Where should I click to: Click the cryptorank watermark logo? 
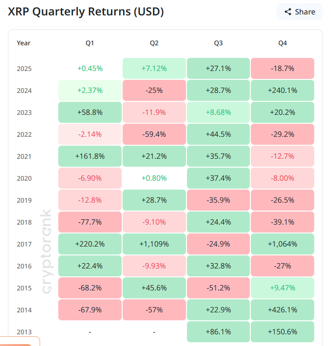pos(47,251)
